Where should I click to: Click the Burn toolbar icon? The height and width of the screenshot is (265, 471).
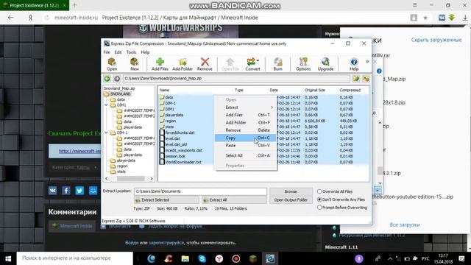(x=278, y=64)
